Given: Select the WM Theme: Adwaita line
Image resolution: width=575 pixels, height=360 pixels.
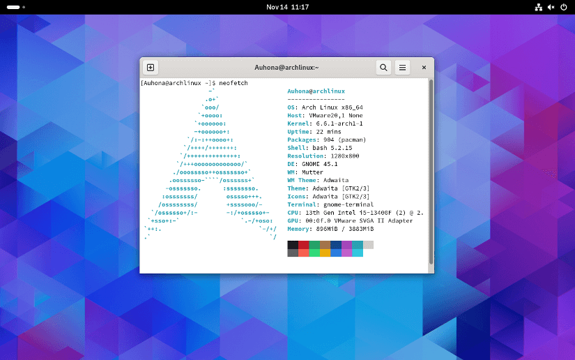Looking at the screenshot, I should coord(318,180).
